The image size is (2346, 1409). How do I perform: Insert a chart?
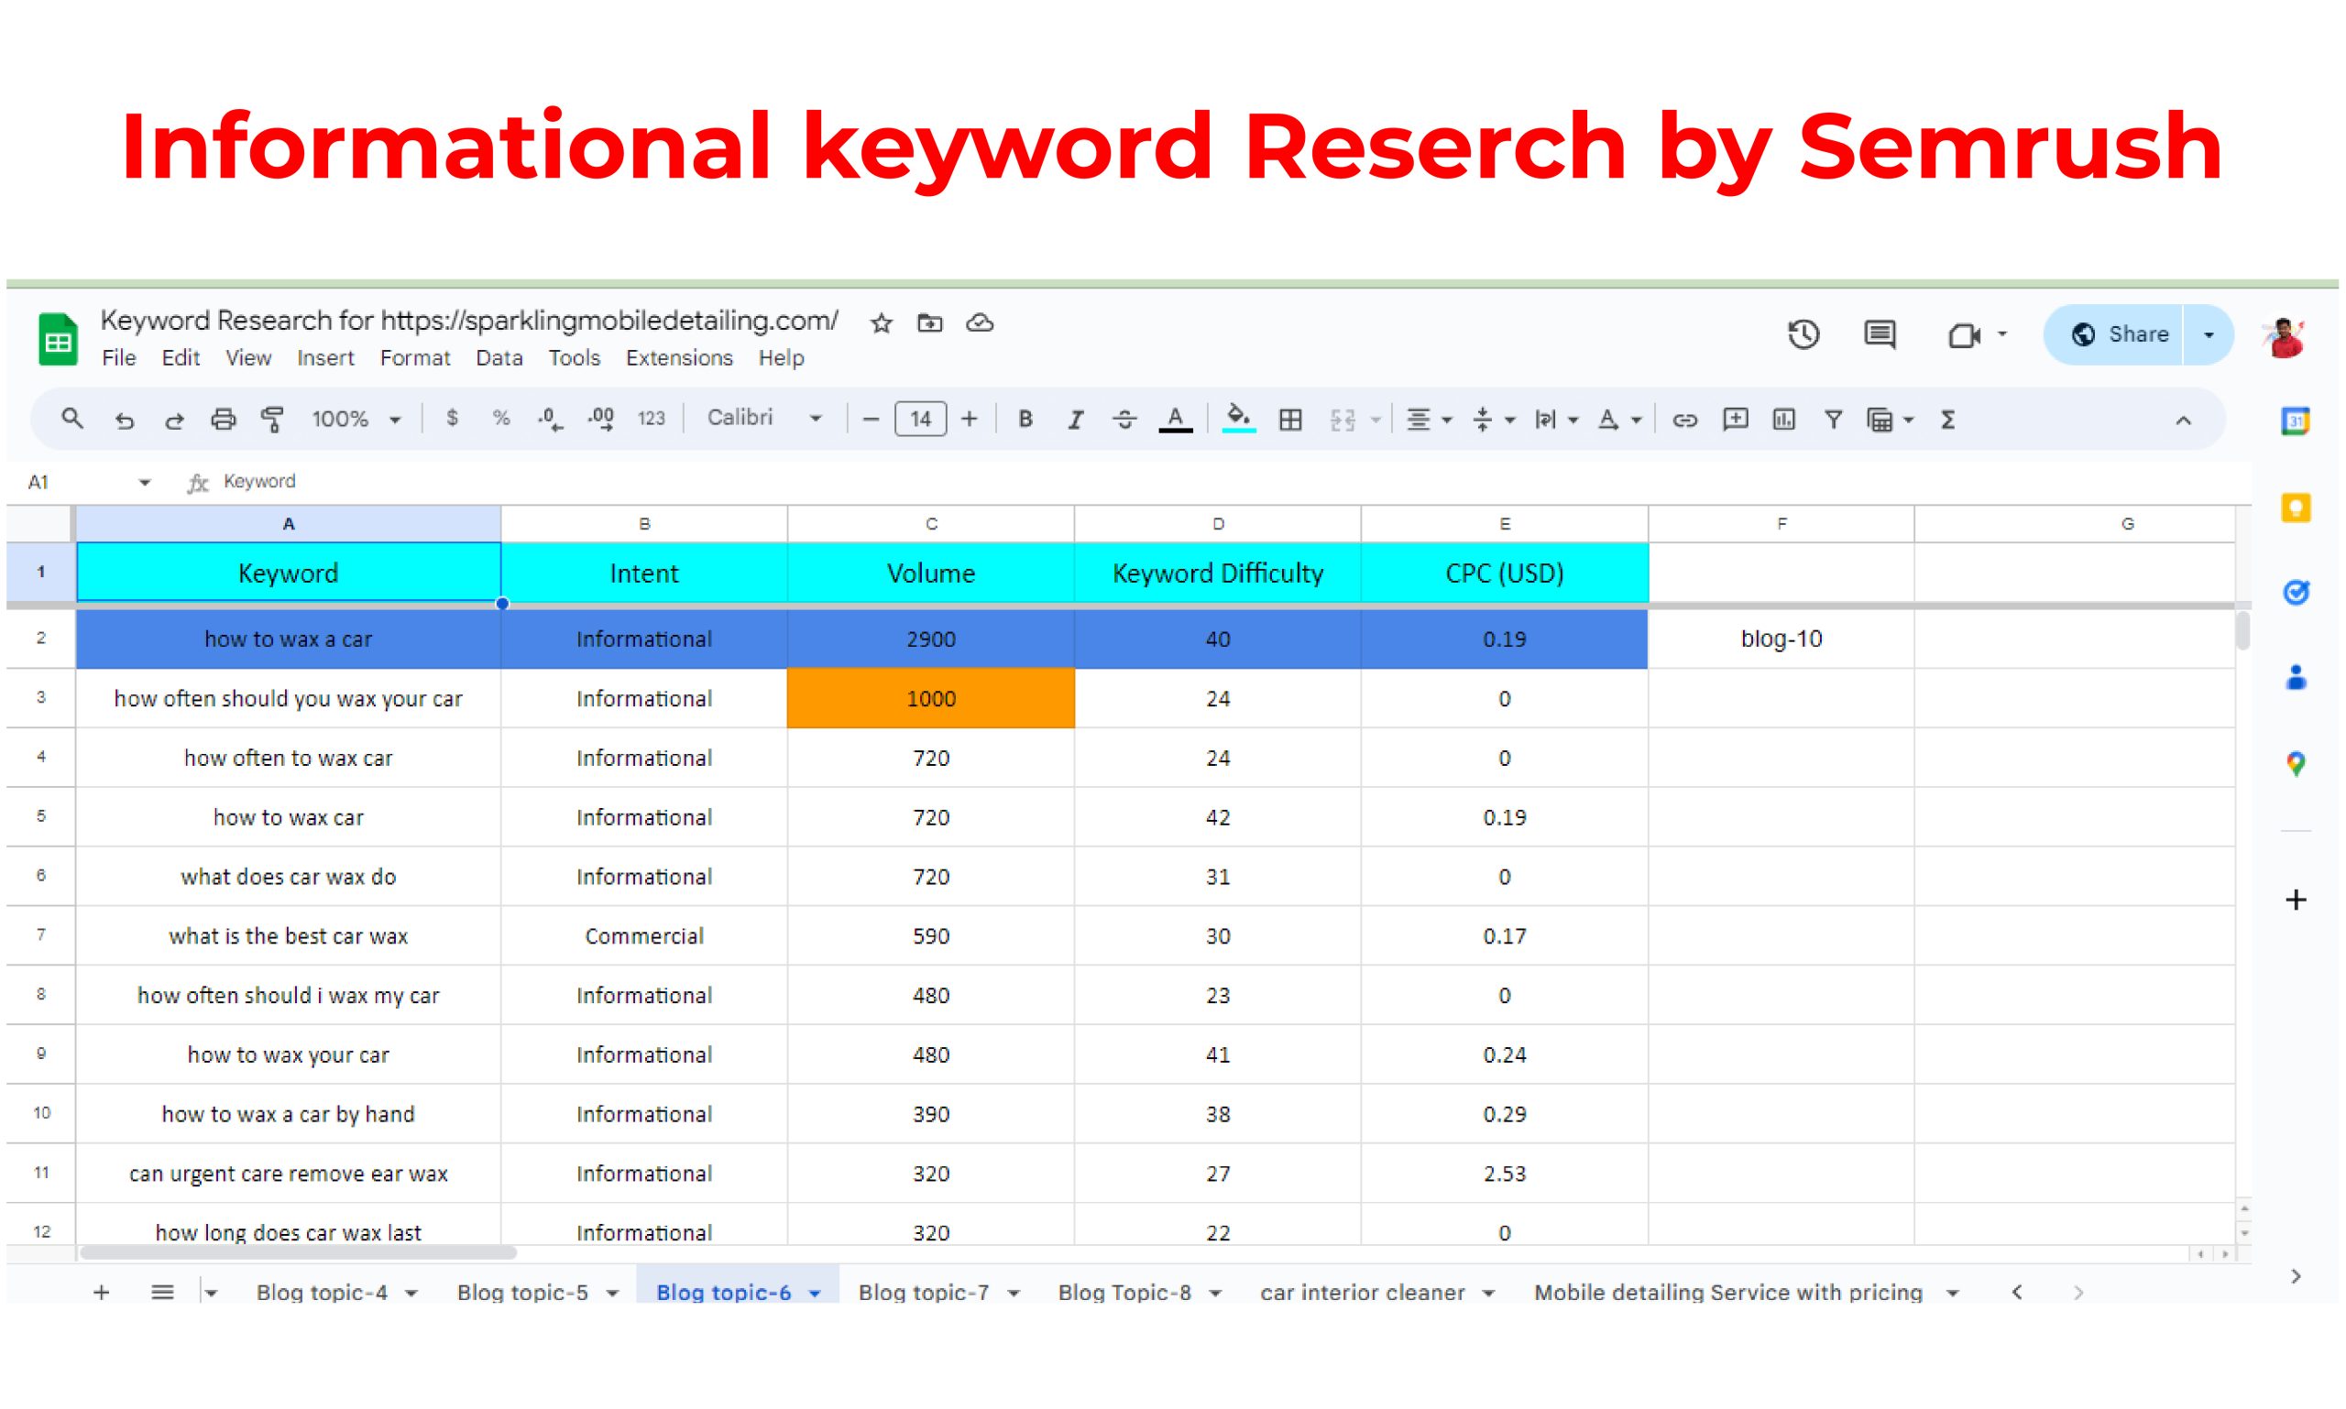pos(1783,419)
